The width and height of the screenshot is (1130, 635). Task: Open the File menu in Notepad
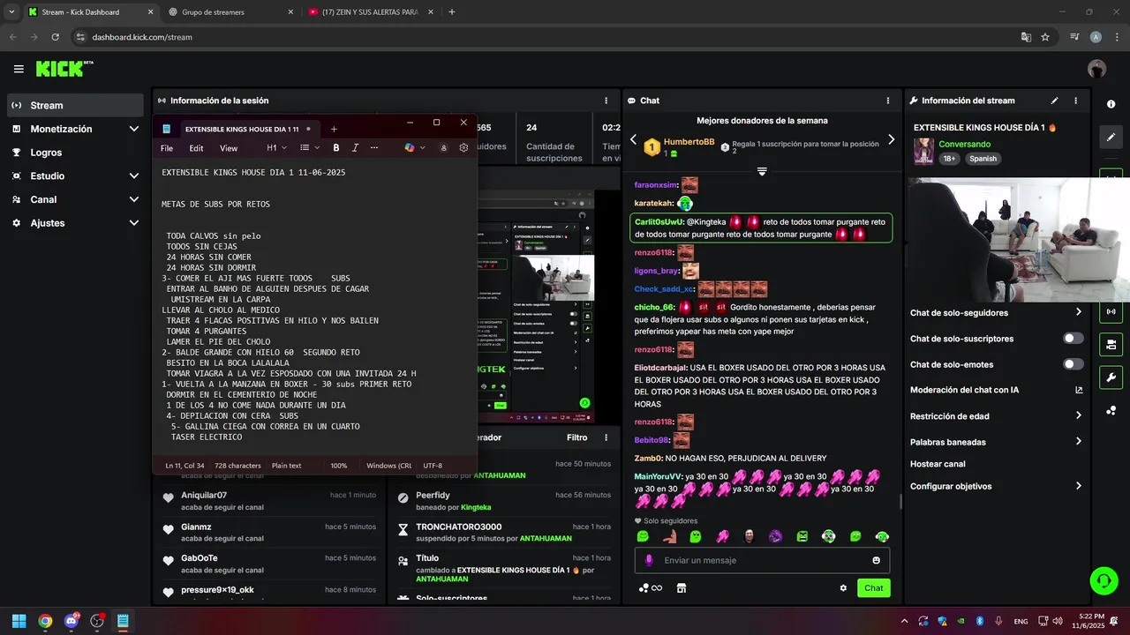[167, 148]
